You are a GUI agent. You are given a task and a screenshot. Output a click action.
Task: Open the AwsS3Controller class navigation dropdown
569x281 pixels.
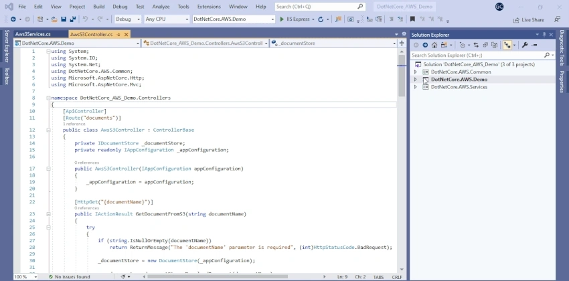(x=205, y=43)
